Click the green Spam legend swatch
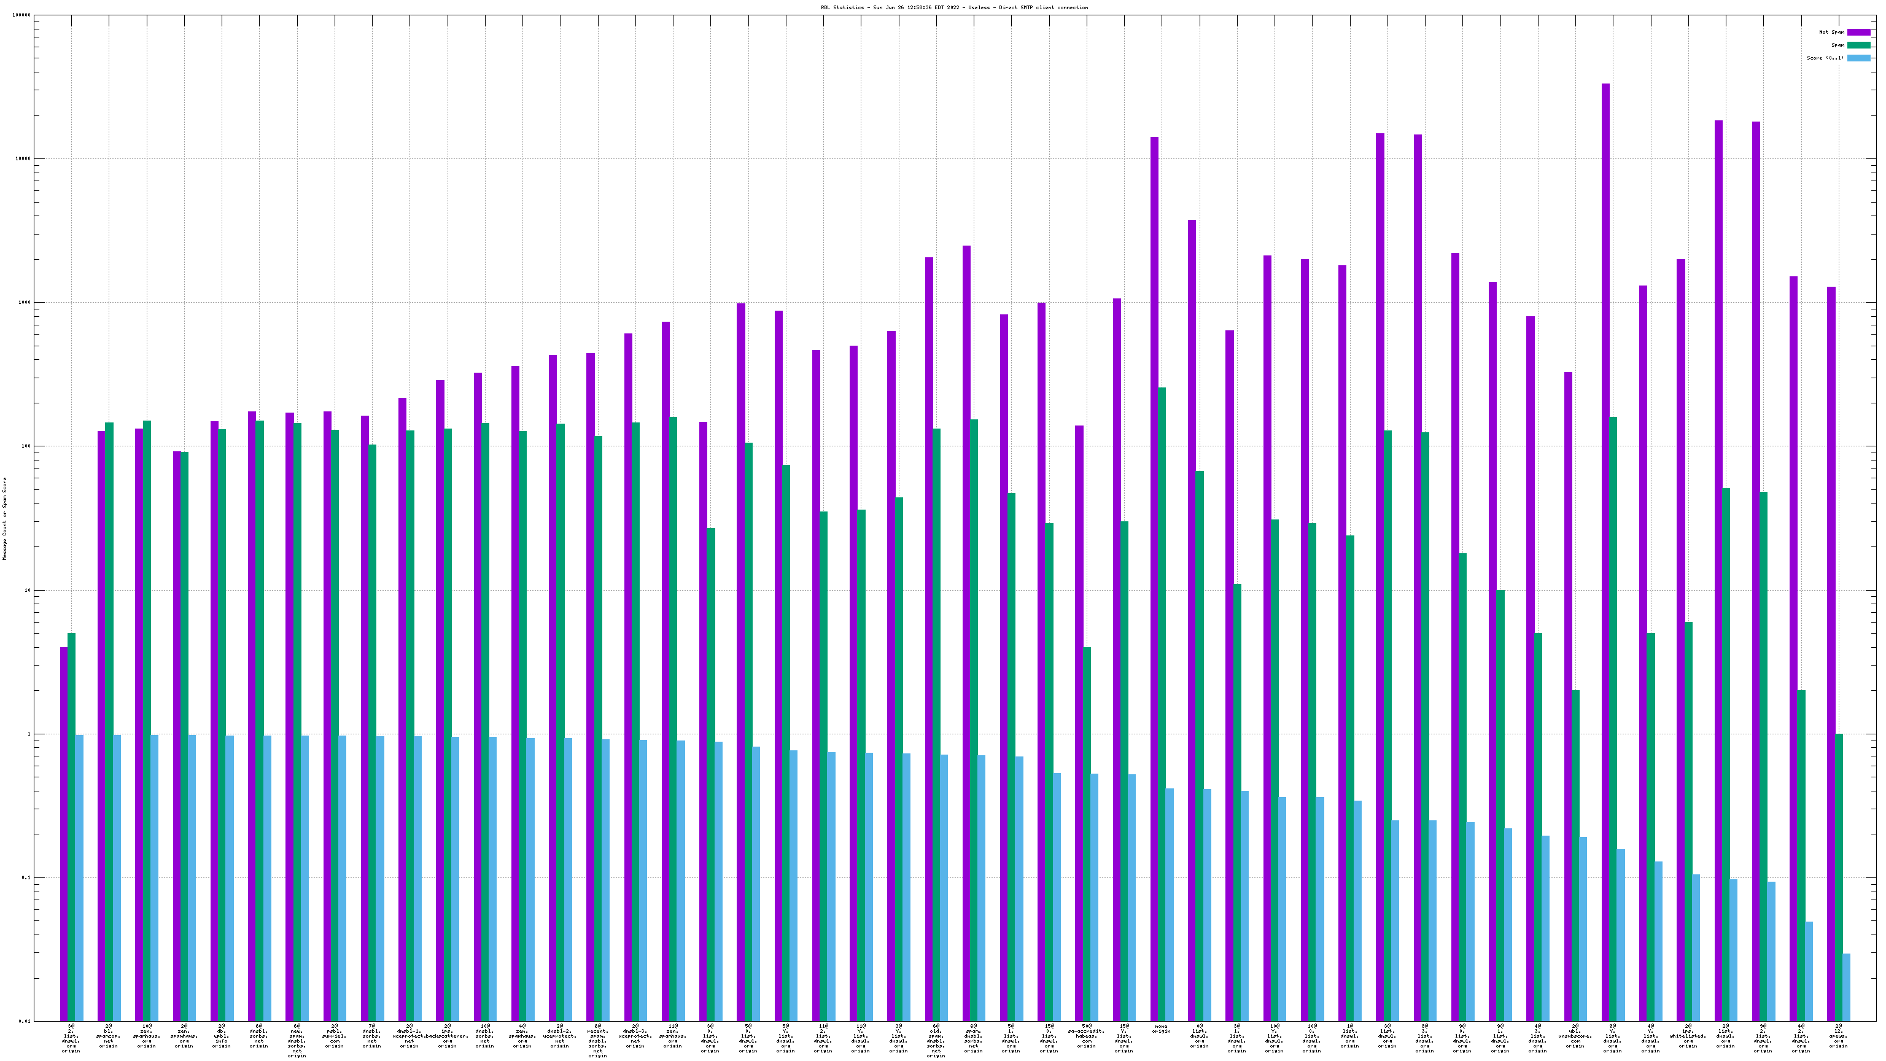1886x1061 pixels. pyautogui.click(x=1858, y=45)
